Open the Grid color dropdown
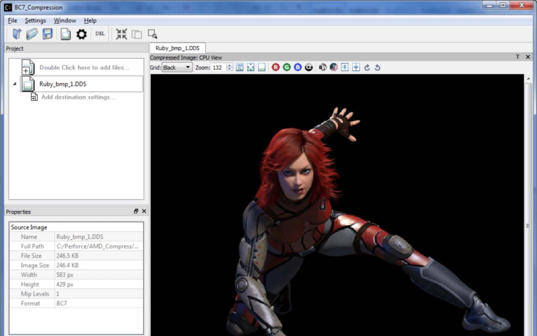Image resolution: width=537 pixels, height=336 pixels. pos(177,67)
